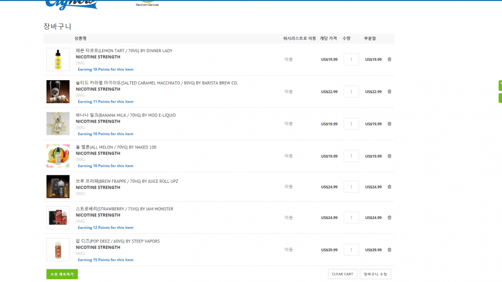This screenshot has height=282, width=502.
Task: Remove Salted Caramel Macchiato via trash icon
Action: coord(390,92)
